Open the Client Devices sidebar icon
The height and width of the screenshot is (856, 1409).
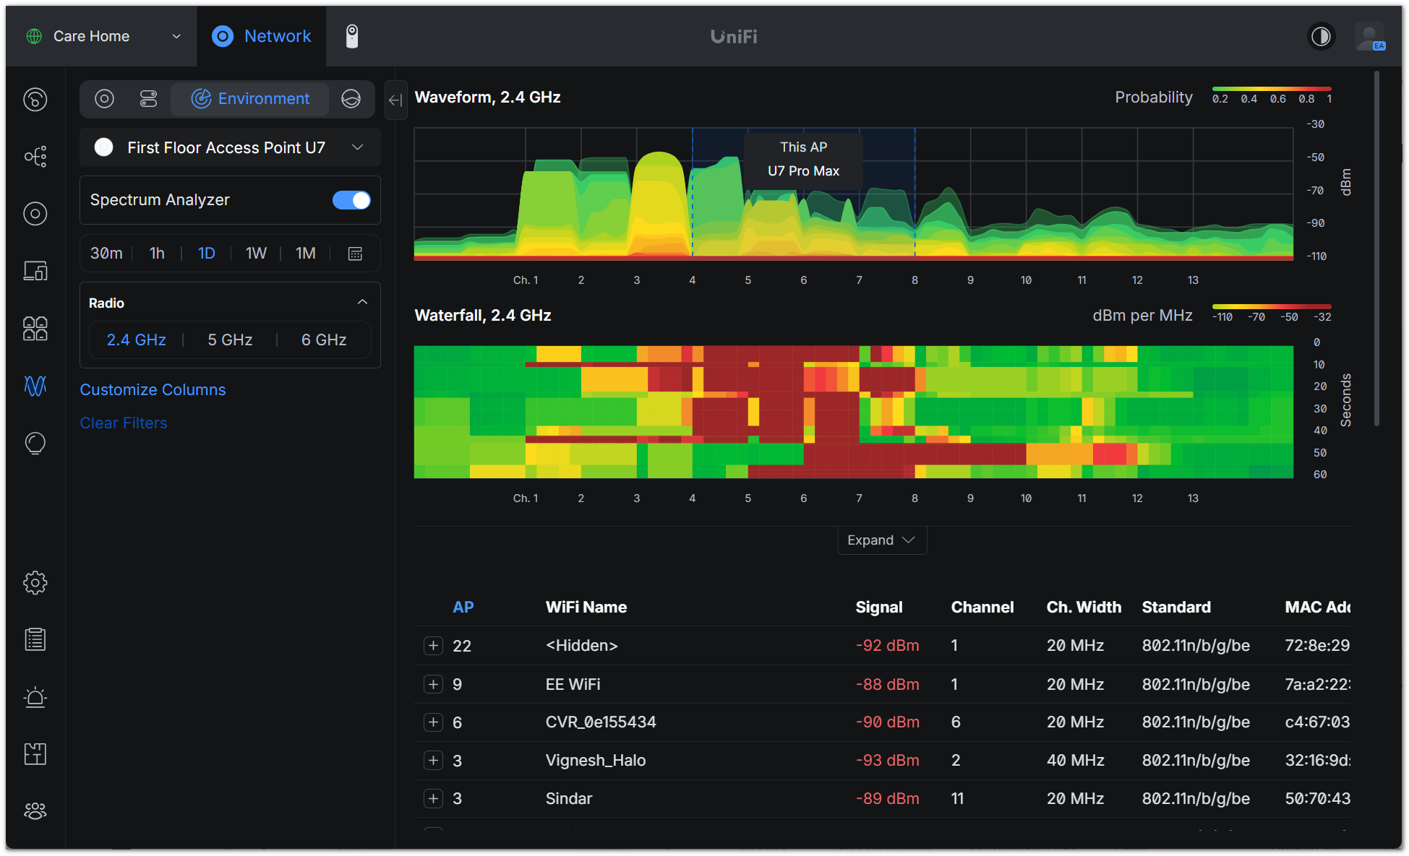35,271
